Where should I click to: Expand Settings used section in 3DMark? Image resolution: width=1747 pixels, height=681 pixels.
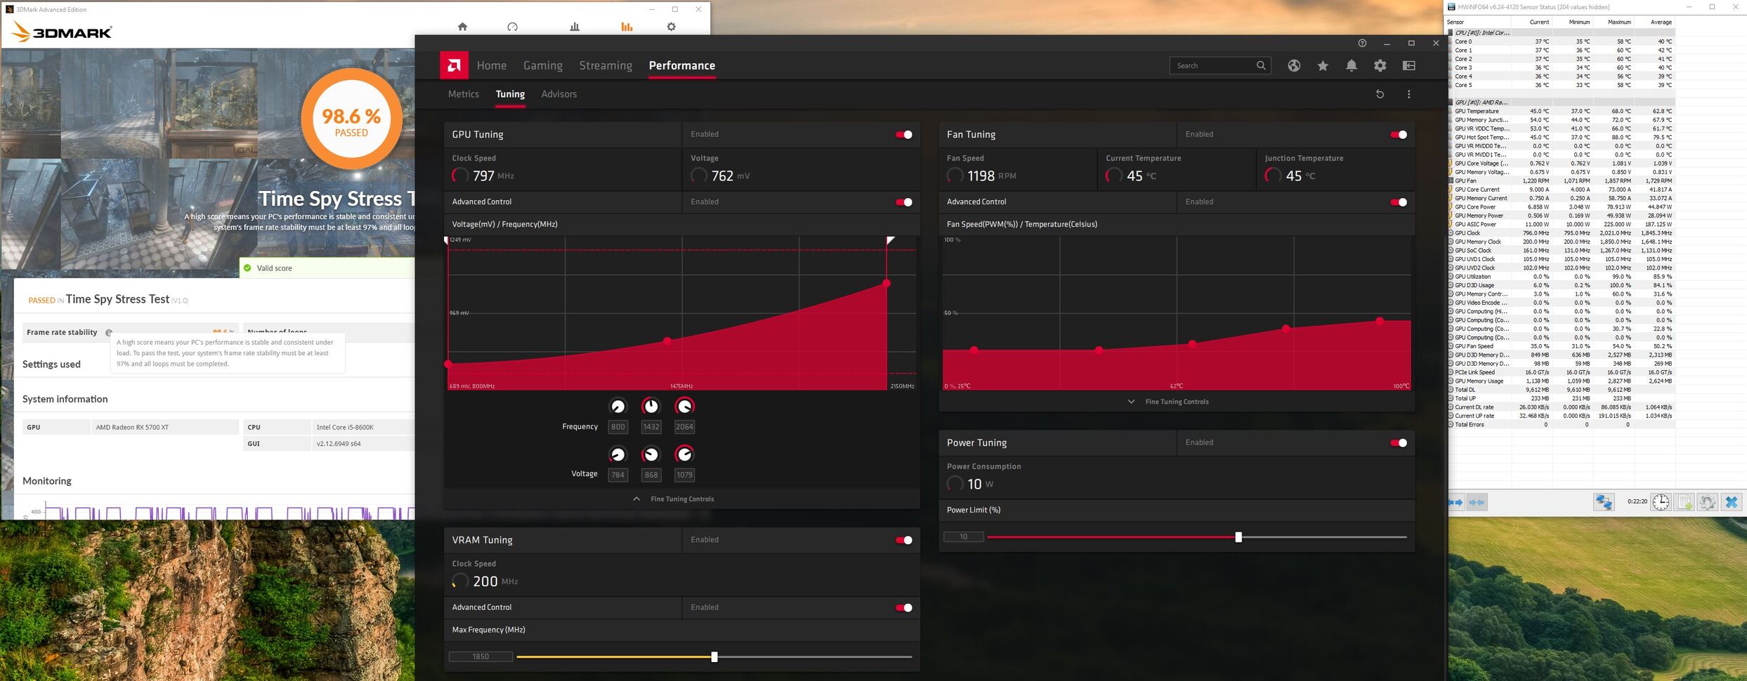pos(51,364)
